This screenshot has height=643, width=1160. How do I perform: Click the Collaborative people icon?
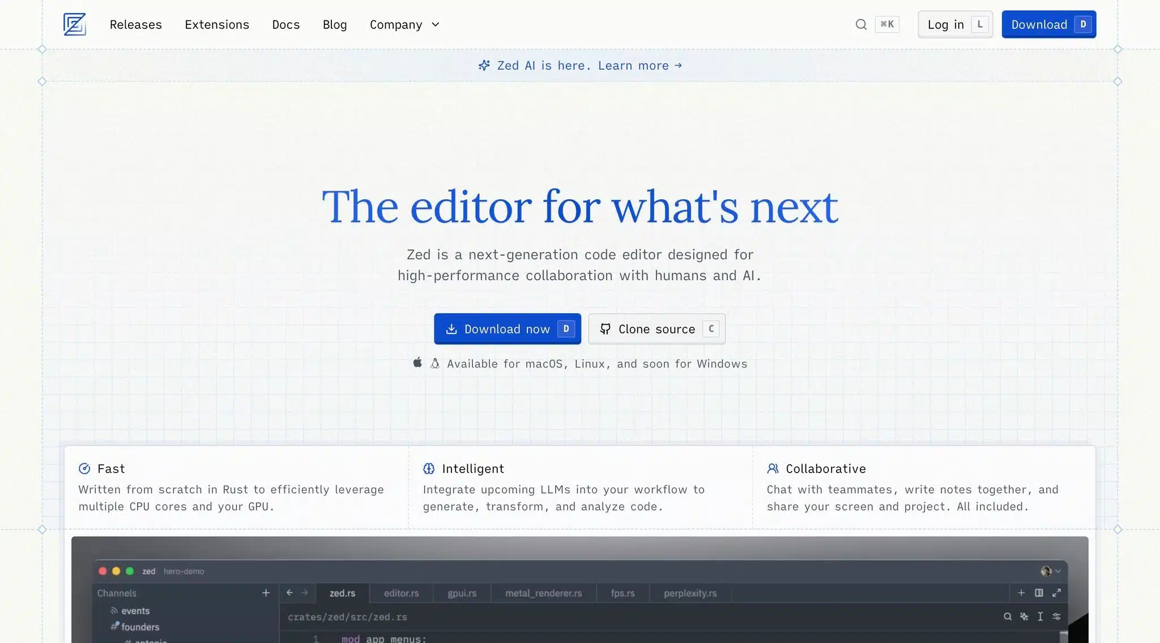pos(773,469)
